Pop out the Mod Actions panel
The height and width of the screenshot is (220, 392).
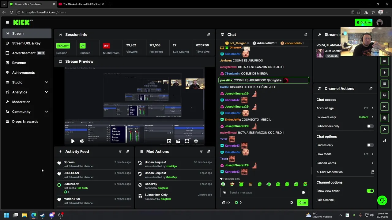click(x=209, y=152)
